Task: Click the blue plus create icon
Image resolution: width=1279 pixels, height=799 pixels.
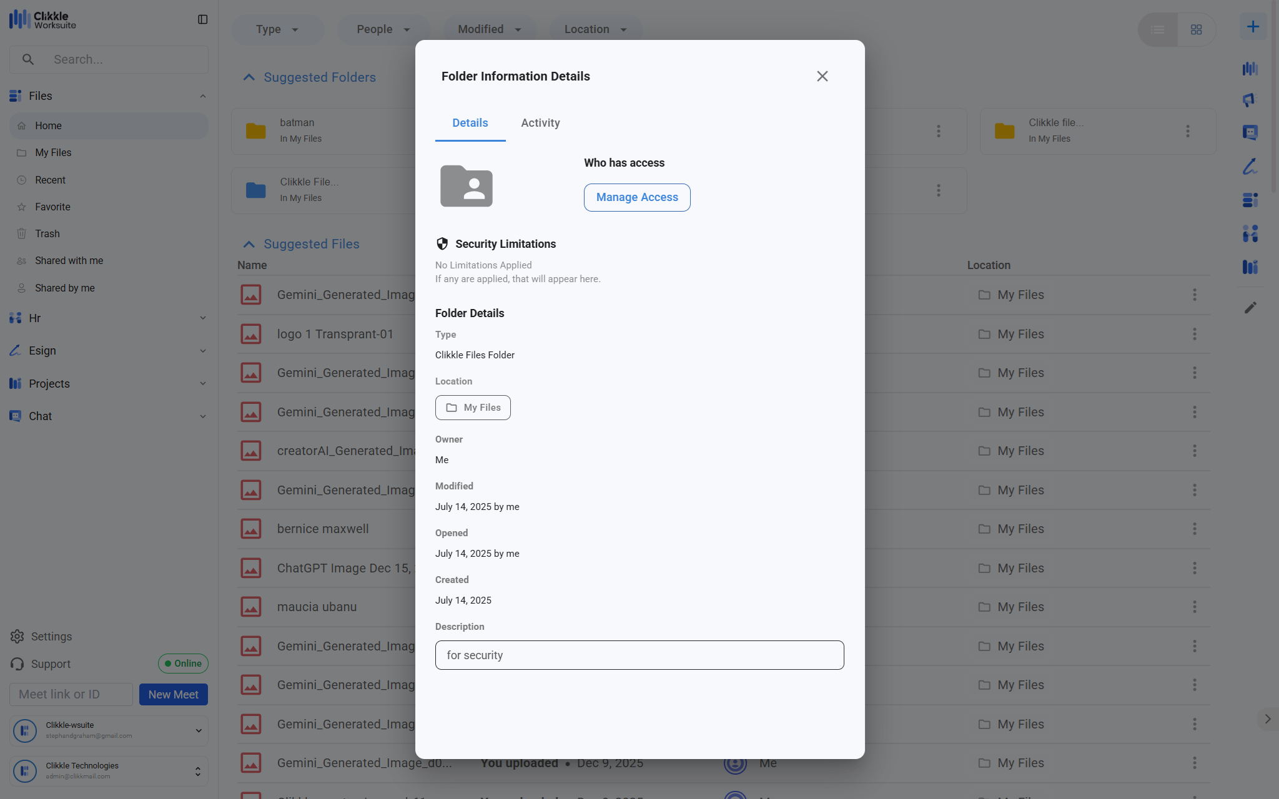Action: tap(1253, 27)
